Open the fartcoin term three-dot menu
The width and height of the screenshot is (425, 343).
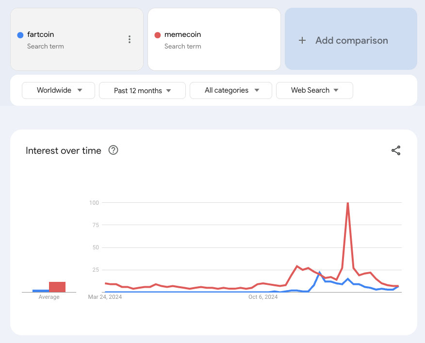[x=130, y=39]
